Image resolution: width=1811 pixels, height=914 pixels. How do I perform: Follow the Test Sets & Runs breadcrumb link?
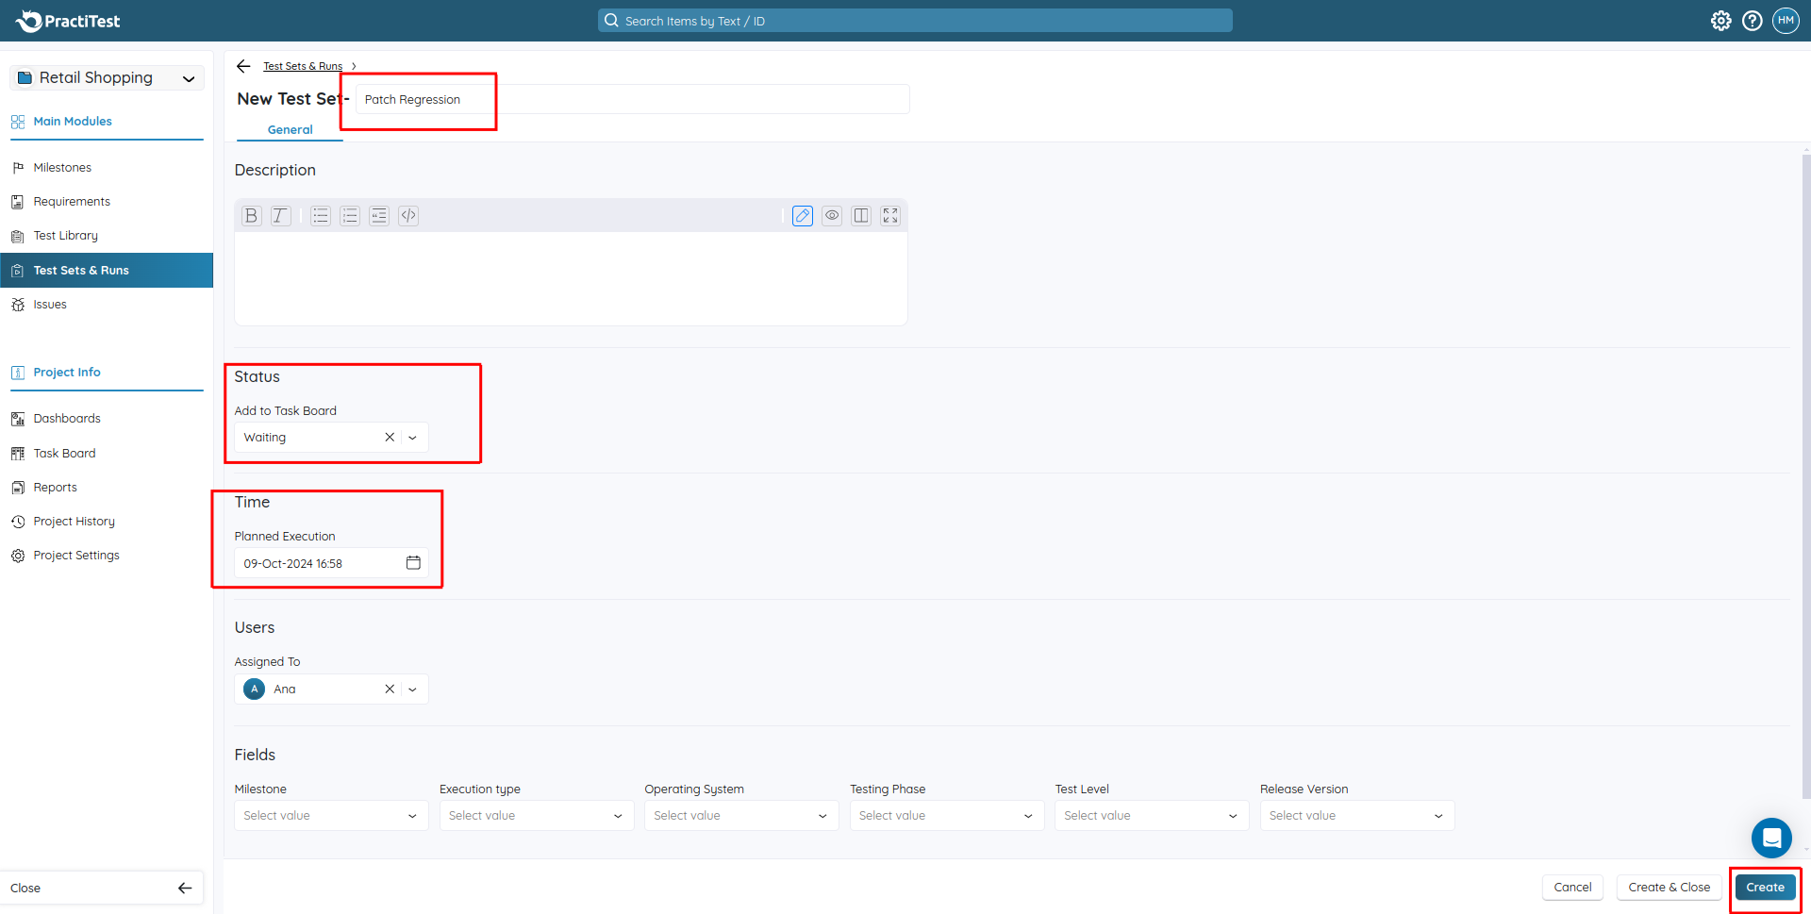point(303,66)
